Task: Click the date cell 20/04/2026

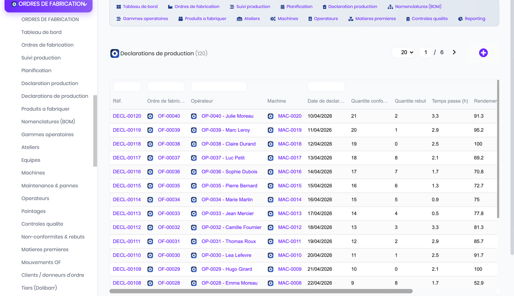Action: pos(320,255)
